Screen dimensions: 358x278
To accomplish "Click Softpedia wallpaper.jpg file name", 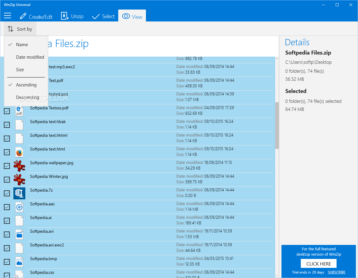I will coord(52,163).
